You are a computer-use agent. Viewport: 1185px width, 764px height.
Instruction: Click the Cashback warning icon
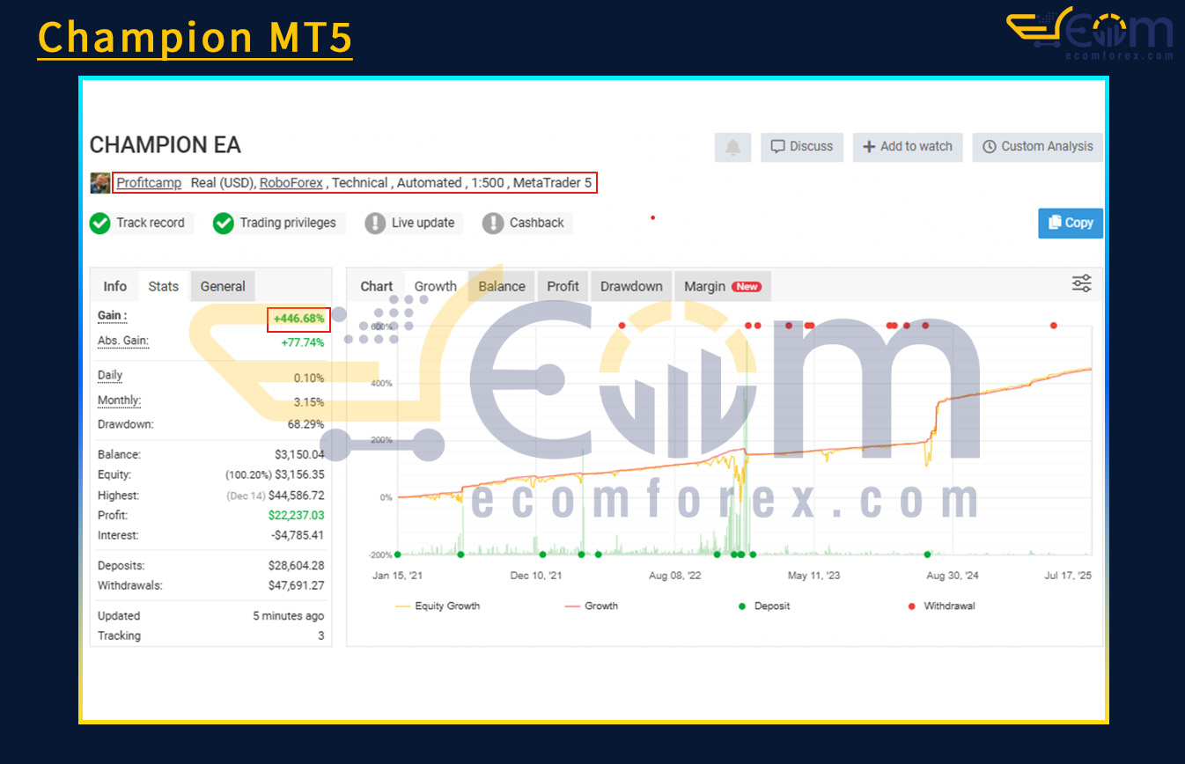click(x=493, y=224)
